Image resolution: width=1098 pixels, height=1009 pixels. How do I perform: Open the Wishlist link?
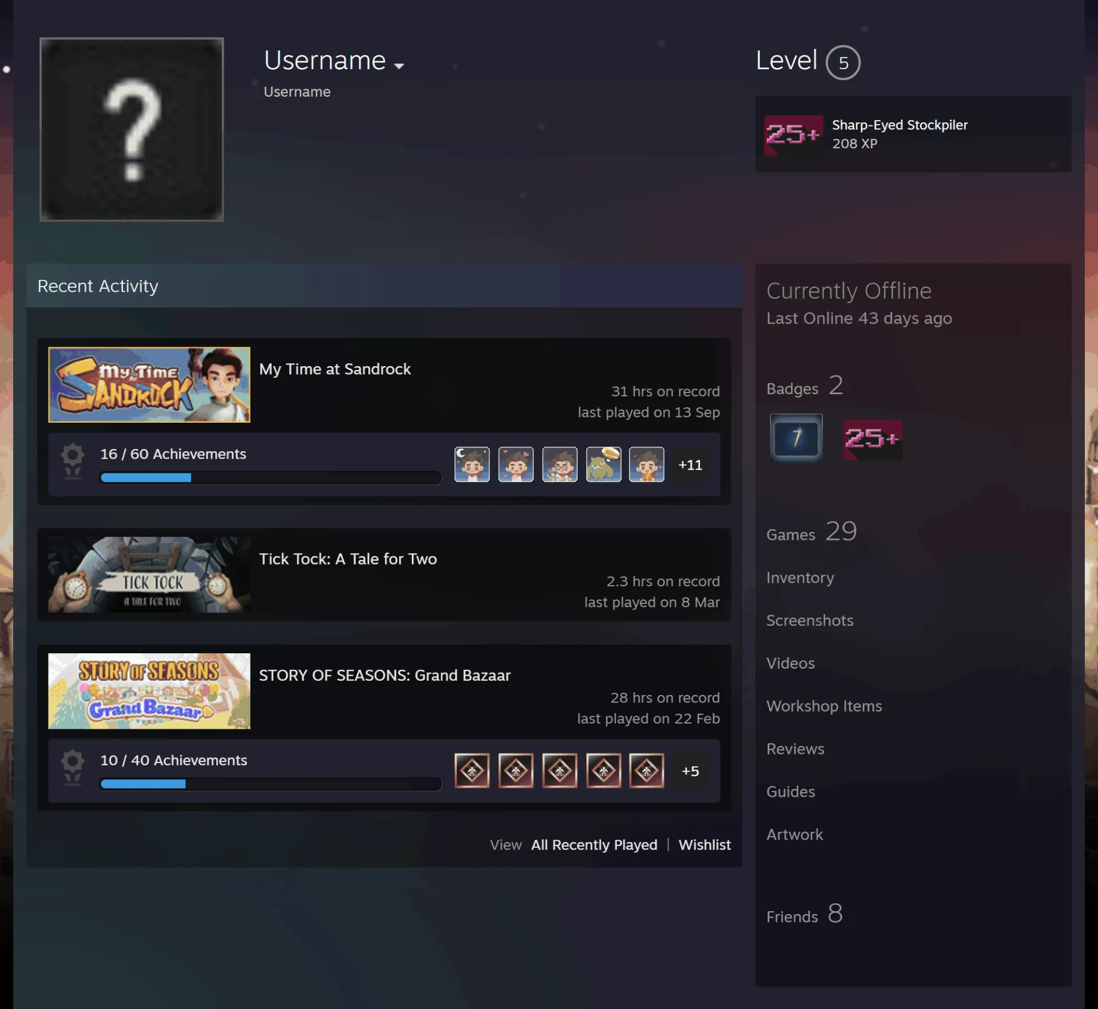[x=705, y=845]
